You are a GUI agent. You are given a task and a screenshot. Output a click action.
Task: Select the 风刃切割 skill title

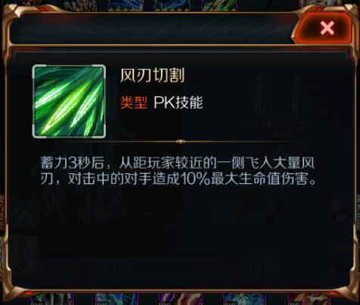pos(152,75)
